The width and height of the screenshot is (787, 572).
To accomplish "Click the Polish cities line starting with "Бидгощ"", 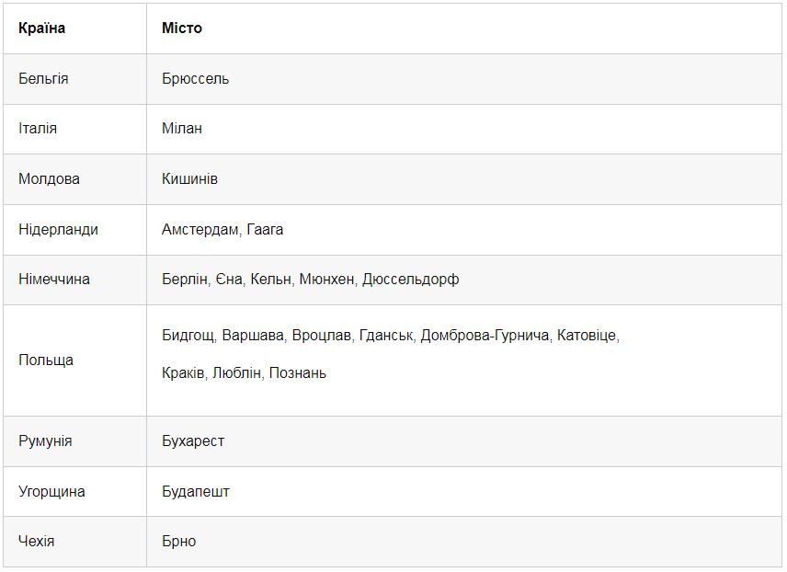I will click(390, 337).
